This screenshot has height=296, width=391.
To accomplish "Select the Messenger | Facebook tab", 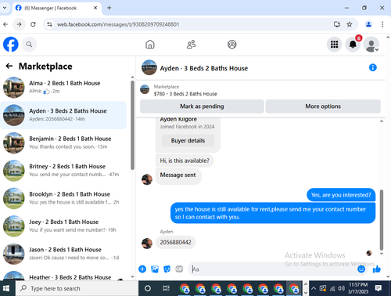I will tap(56, 8).
